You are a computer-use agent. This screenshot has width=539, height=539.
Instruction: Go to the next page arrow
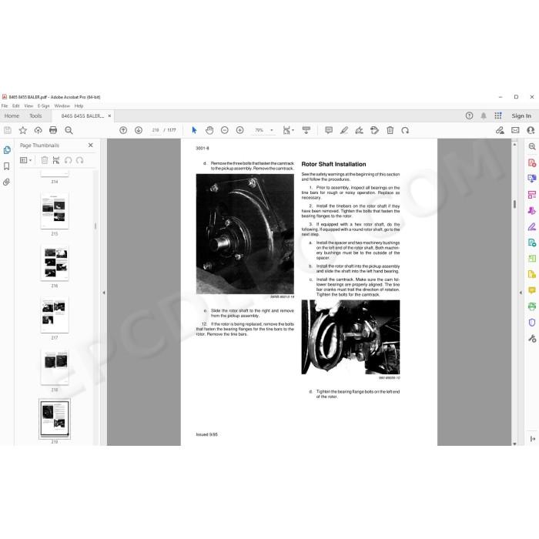tap(139, 130)
